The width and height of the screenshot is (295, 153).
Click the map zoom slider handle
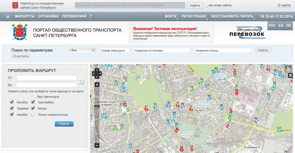point(97,106)
